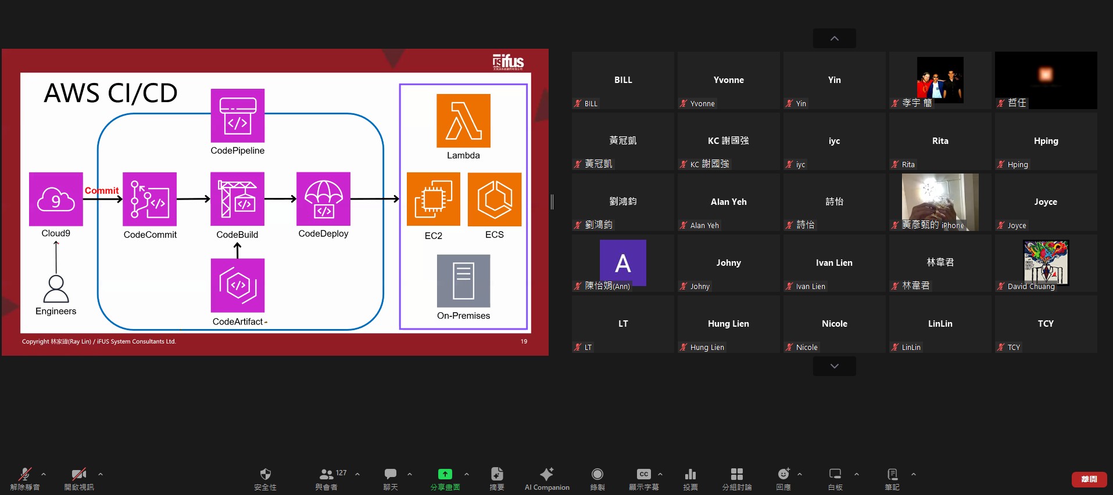This screenshot has width=1113, height=495.
Task: Select David Chuang's video thumbnail
Action: (x=1046, y=263)
